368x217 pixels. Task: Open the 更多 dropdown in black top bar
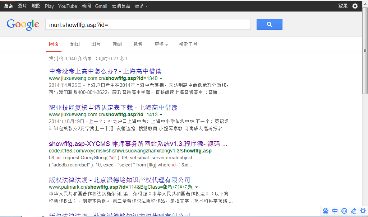point(141,6)
